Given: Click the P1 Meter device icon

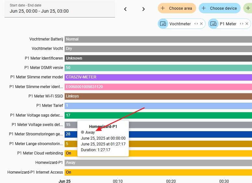Looking at the screenshot, I should (x=213, y=24).
